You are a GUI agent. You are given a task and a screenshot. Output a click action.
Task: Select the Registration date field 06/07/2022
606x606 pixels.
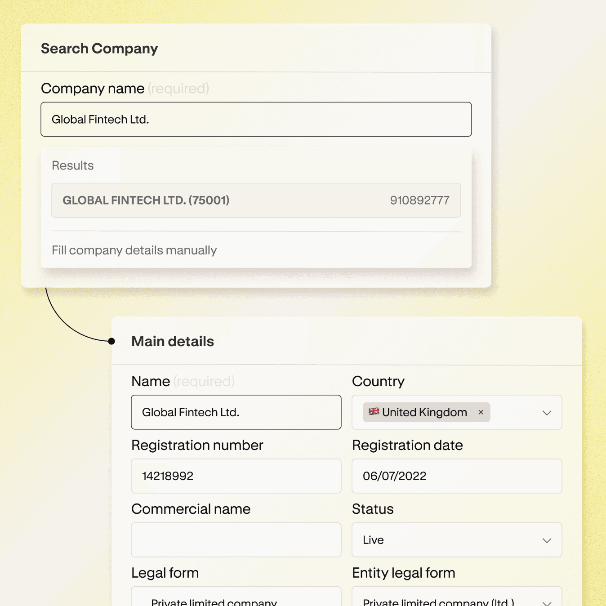[x=457, y=476]
